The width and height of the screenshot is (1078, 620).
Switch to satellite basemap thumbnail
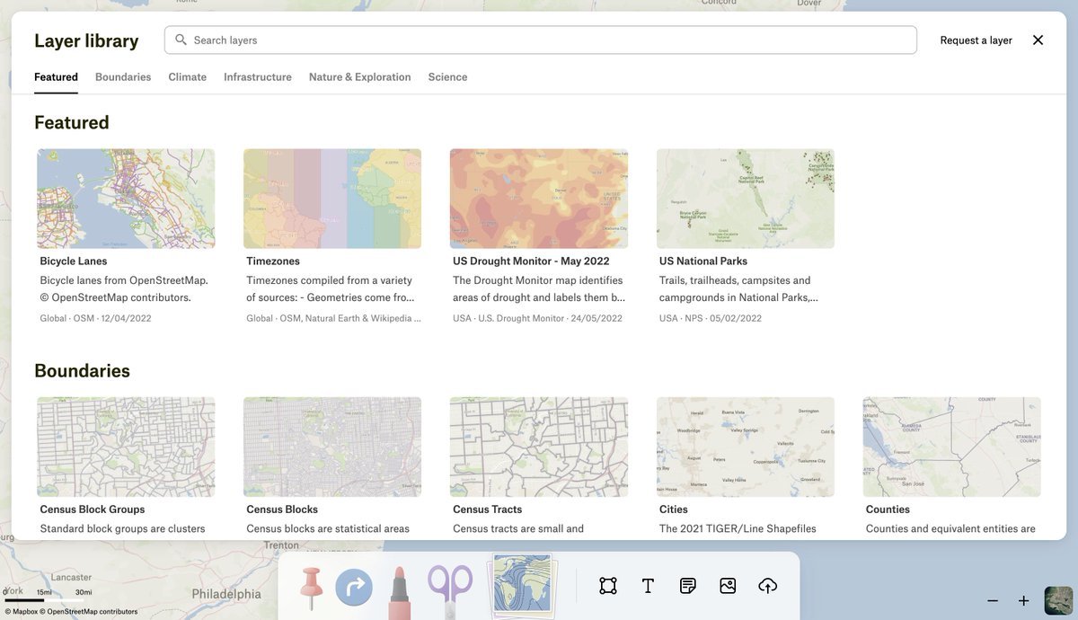(x=1058, y=600)
